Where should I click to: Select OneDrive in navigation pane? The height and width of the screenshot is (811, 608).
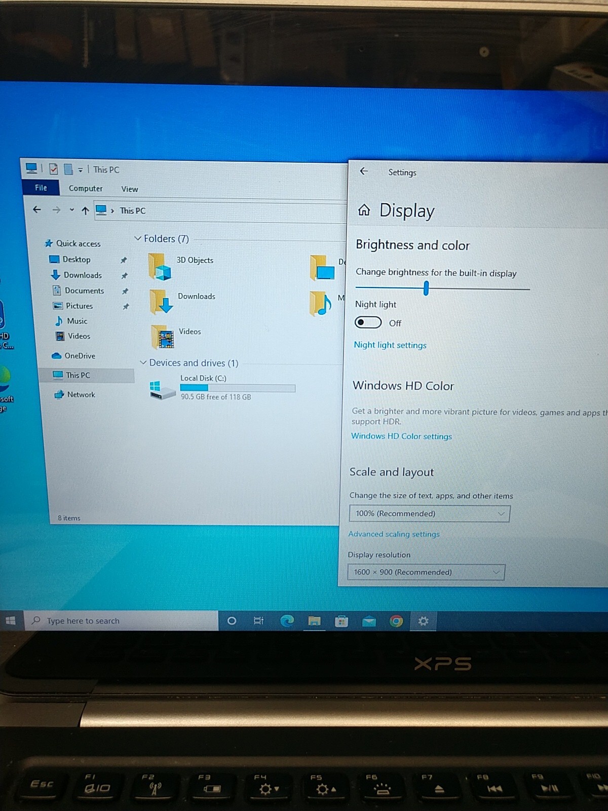point(74,356)
